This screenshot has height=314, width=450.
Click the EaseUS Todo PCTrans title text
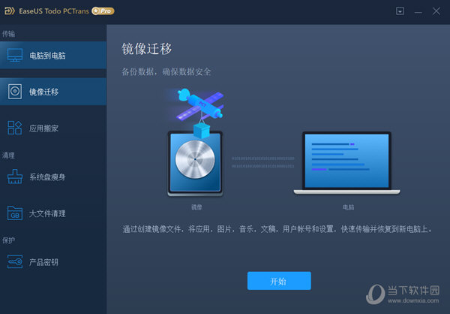(54, 11)
